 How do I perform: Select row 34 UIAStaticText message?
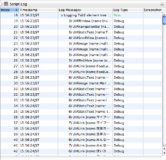click(x=90, y=106)
